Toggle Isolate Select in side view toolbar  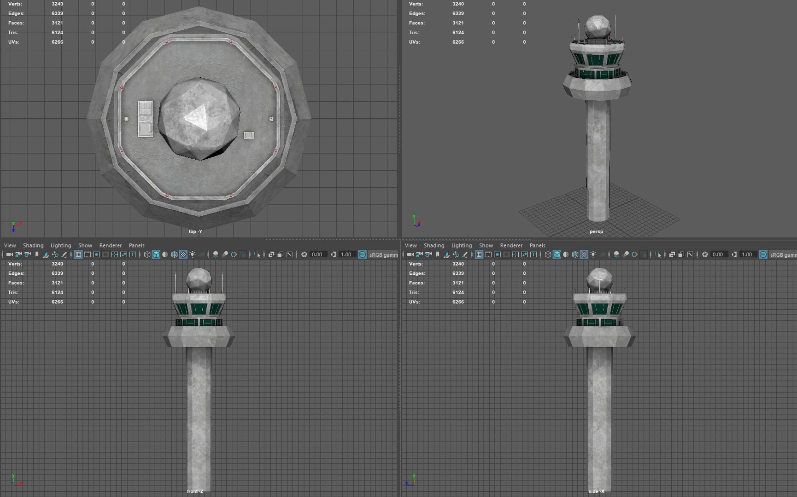click(658, 254)
